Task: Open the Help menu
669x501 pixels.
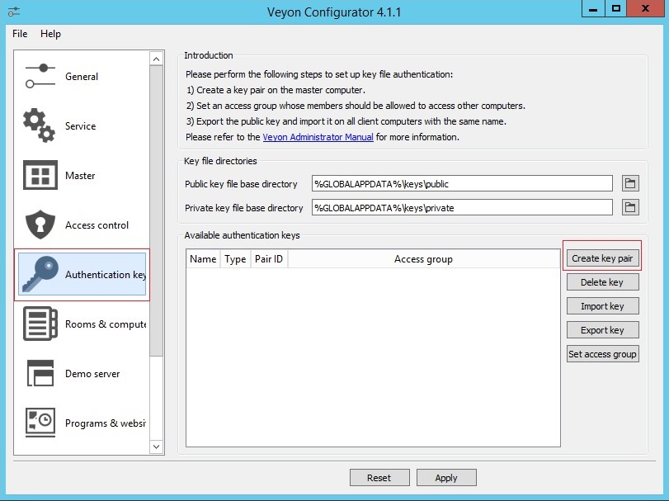Action: [x=51, y=34]
